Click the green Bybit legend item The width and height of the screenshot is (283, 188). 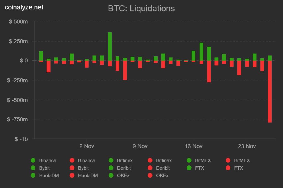(40, 168)
